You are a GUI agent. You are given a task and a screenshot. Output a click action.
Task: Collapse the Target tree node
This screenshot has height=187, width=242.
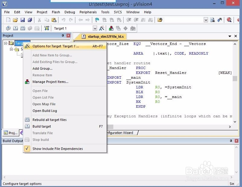click(x=5, y=43)
